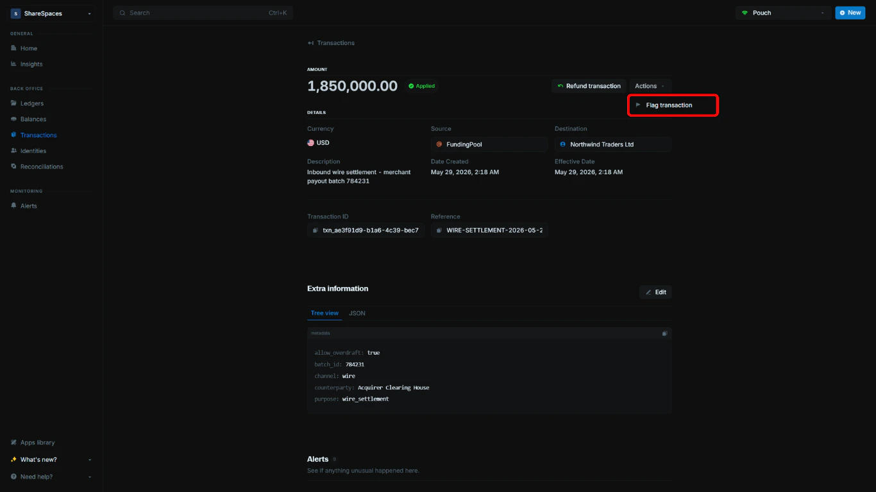Click the refund arrow icon
This screenshot has height=492, width=876.
tap(560, 86)
